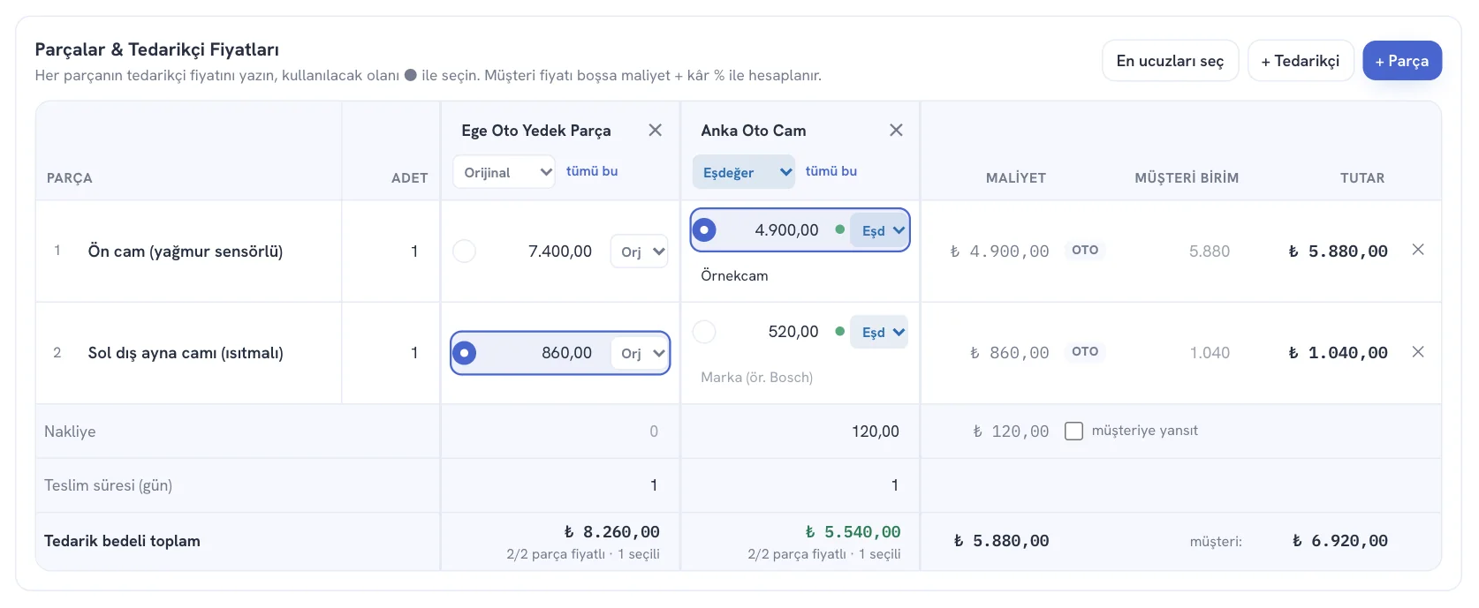
Task: Select Anka Oto Cam 520,00 price radio
Action: coord(704,332)
